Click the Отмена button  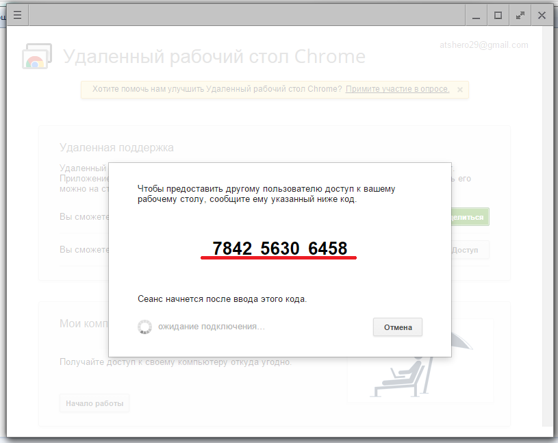(x=398, y=327)
